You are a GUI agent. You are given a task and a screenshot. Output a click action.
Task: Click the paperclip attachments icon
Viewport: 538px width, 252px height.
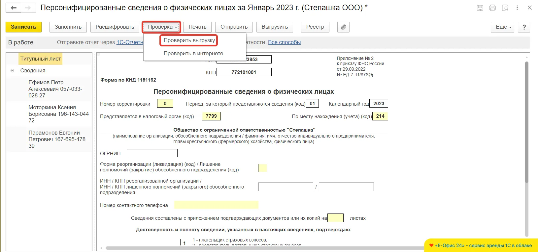(x=343, y=27)
